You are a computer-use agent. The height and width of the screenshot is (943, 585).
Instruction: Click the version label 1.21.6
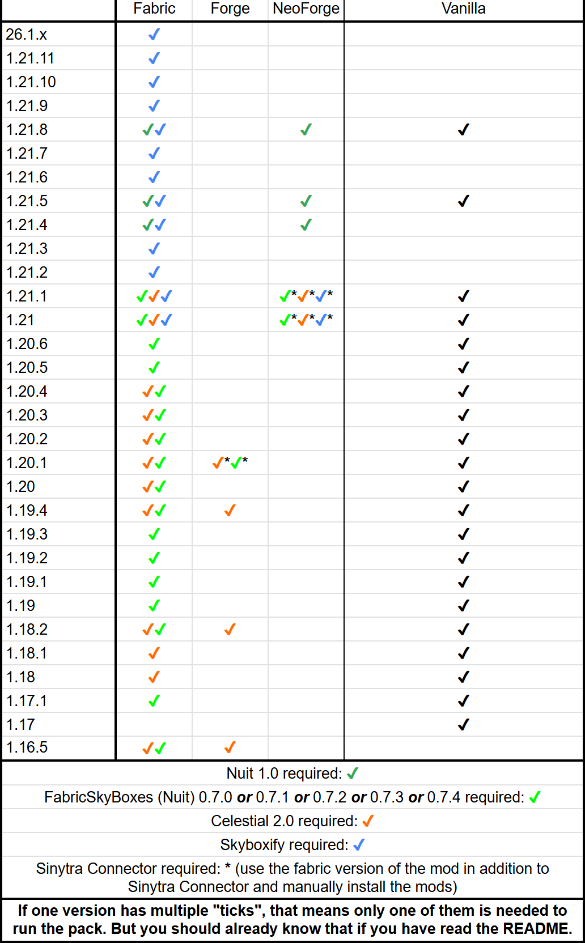[27, 177]
